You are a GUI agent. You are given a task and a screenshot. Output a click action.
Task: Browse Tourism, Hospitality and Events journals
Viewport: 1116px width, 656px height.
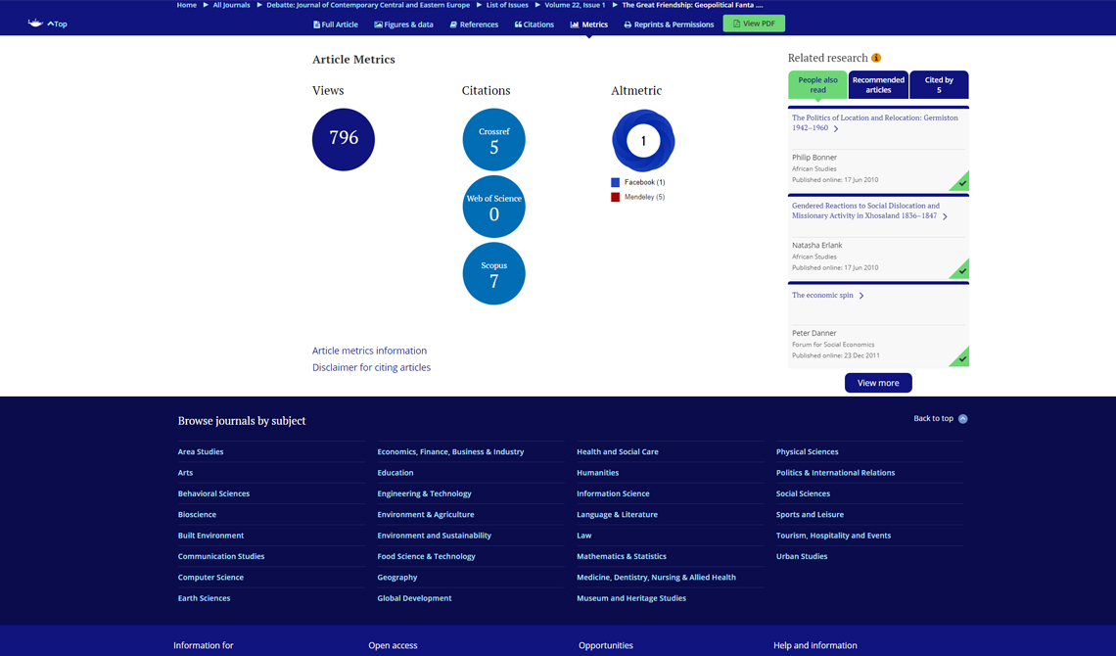[x=833, y=536]
